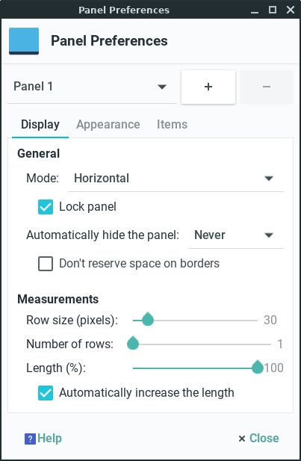Click the plus icon to add a panel
The image size is (301, 461).
(x=208, y=87)
